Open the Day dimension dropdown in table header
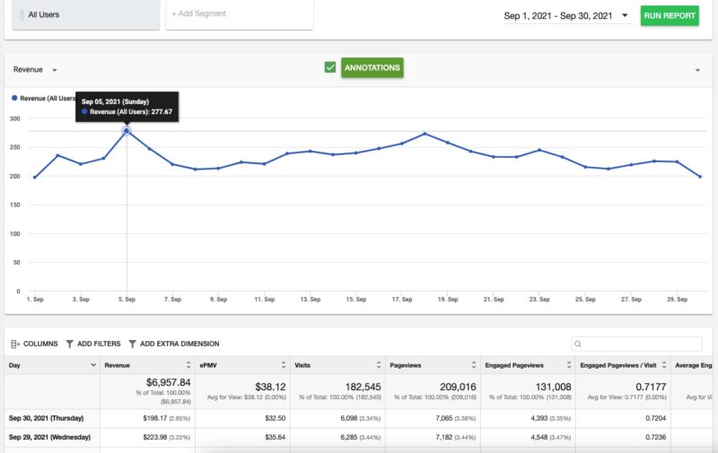 click(93, 365)
